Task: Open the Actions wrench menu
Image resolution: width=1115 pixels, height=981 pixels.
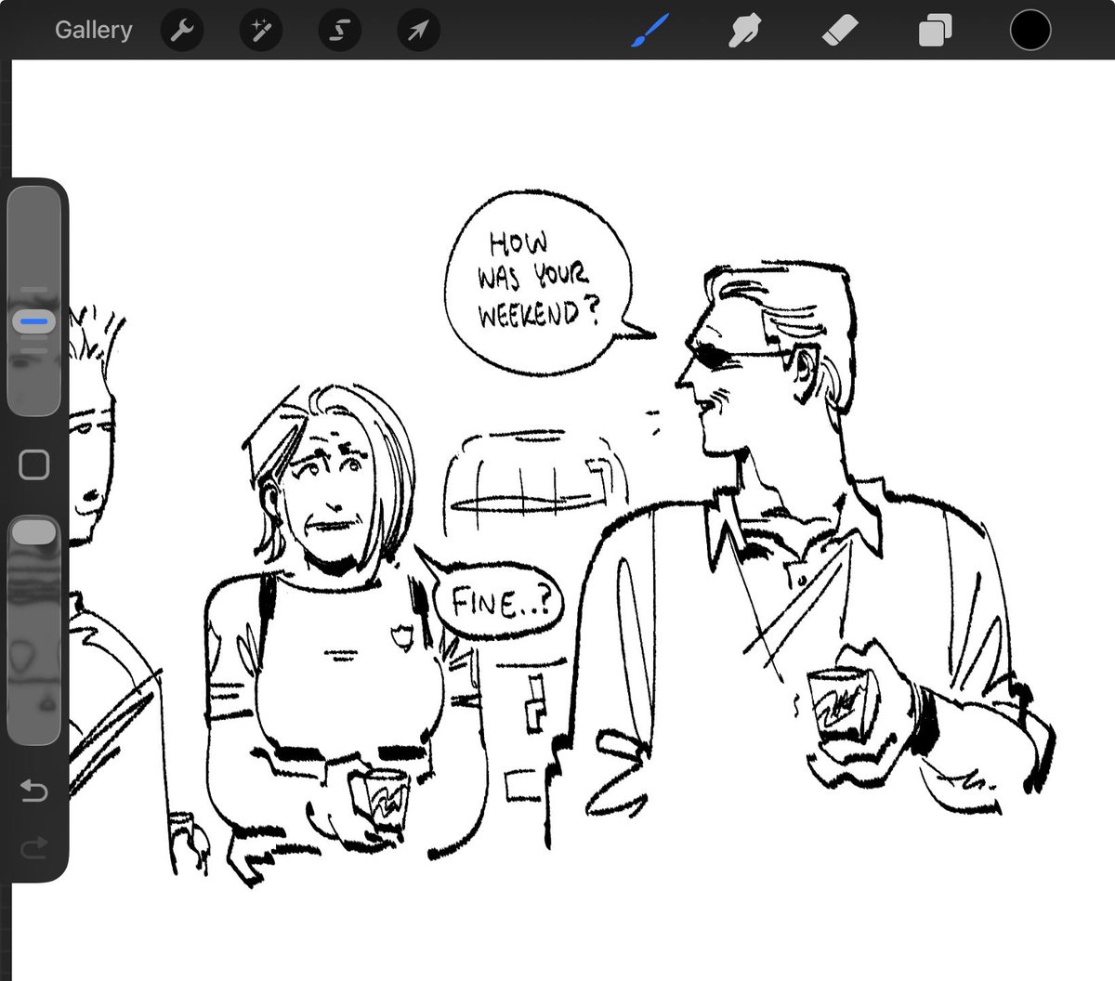Action: coord(182,31)
